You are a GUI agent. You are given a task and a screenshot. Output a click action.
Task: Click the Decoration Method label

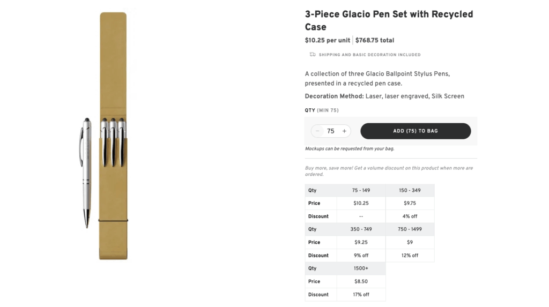[334, 96]
